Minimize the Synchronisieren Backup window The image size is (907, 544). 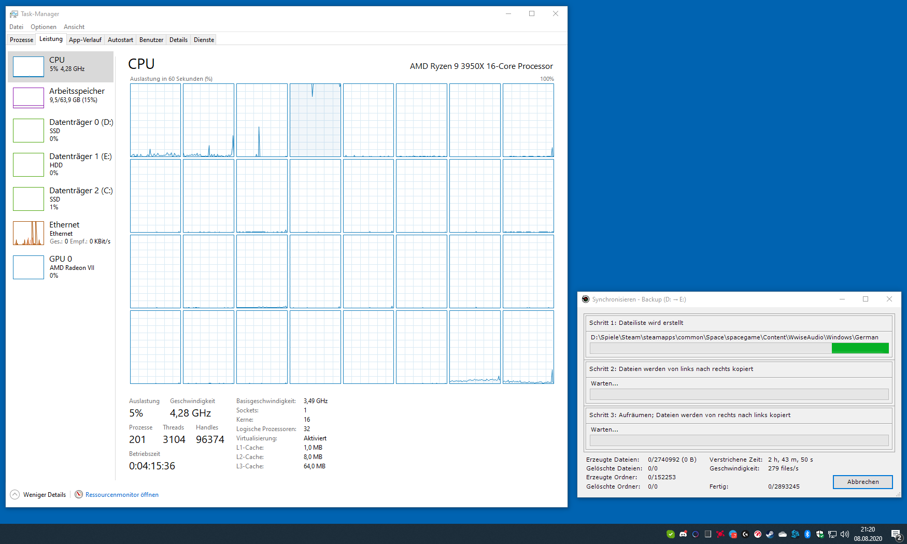[x=842, y=299]
